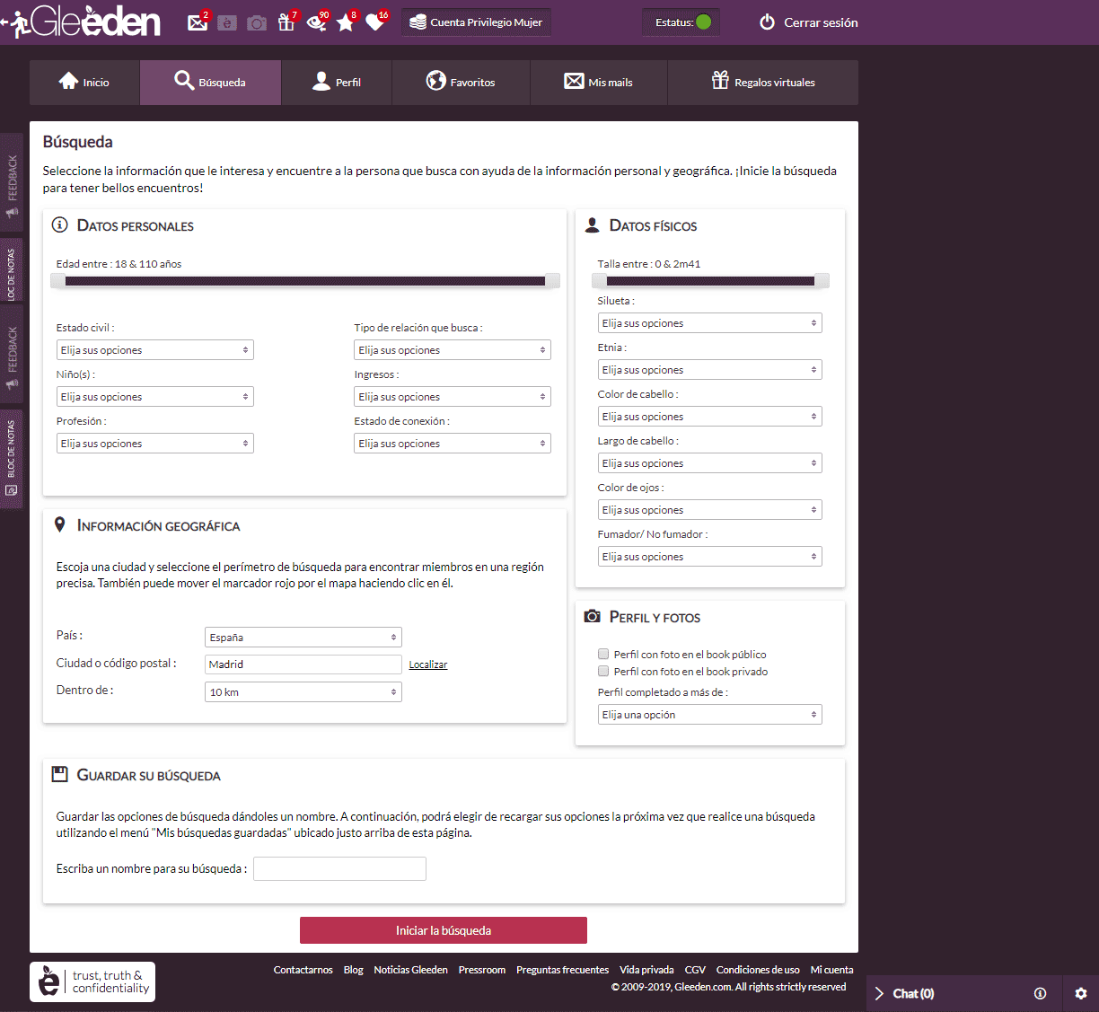Open Preguntas frecuentes footer link
This screenshot has width=1099, height=1012.
(x=563, y=970)
